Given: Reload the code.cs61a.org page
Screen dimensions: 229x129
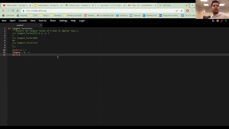Looking at the screenshot, I should point(13,11).
